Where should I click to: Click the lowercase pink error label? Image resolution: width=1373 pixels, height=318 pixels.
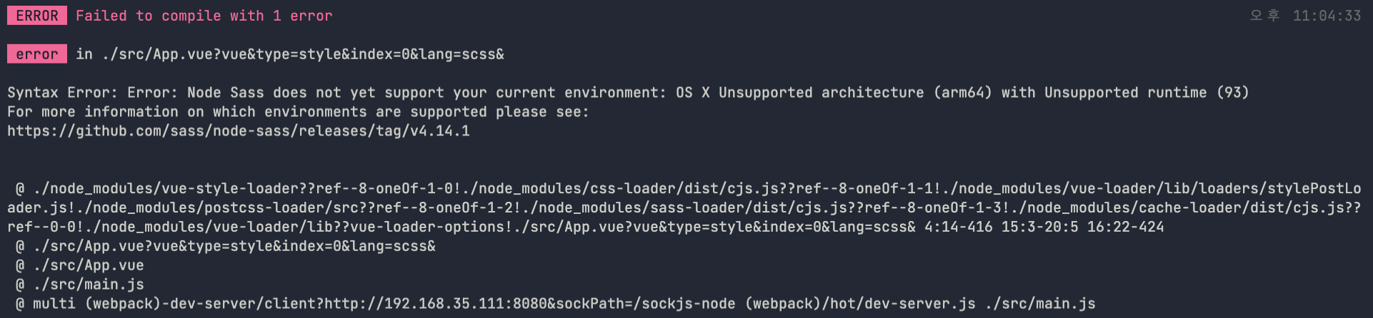point(37,54)
